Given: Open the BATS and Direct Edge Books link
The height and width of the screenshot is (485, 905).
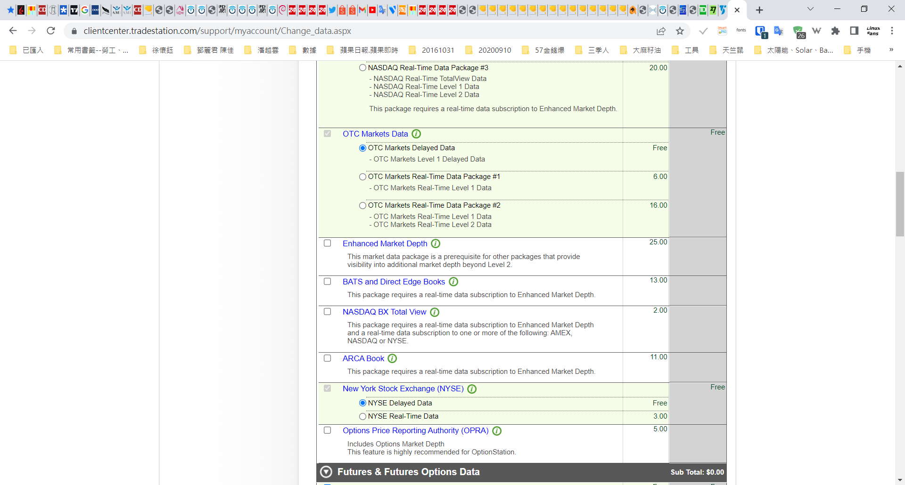Looking at the screenshot, I should pyautogui.click(x=394, y=282).
